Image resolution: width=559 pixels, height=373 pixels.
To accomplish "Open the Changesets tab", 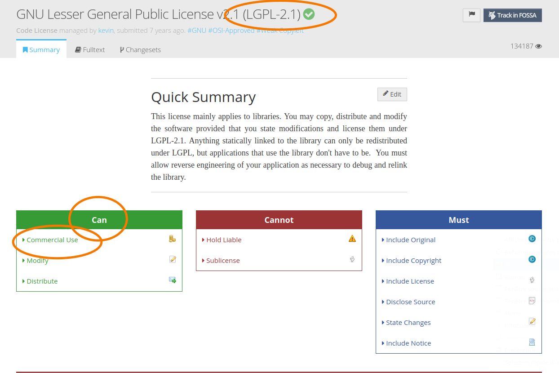I will (140, 49).
